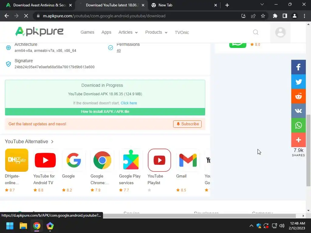Open the YouTube Playlist app icon
This screenshot has height=233, width=311.
(x=159, y=160)
